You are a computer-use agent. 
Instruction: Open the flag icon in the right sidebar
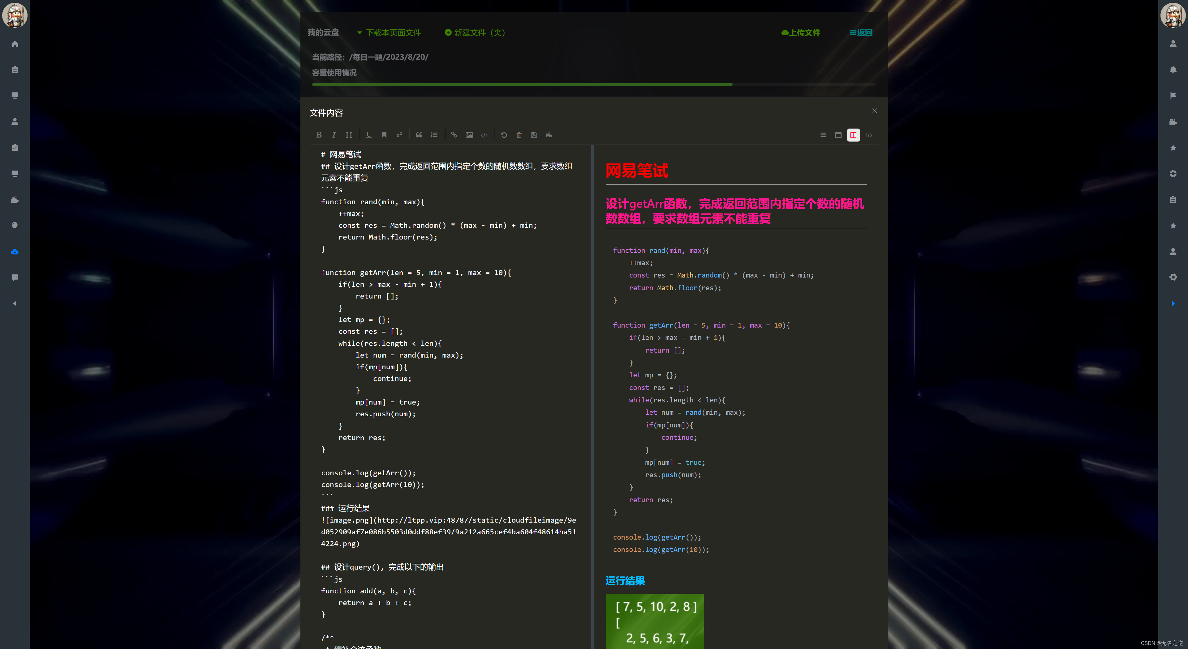(x=1173, y=95)
